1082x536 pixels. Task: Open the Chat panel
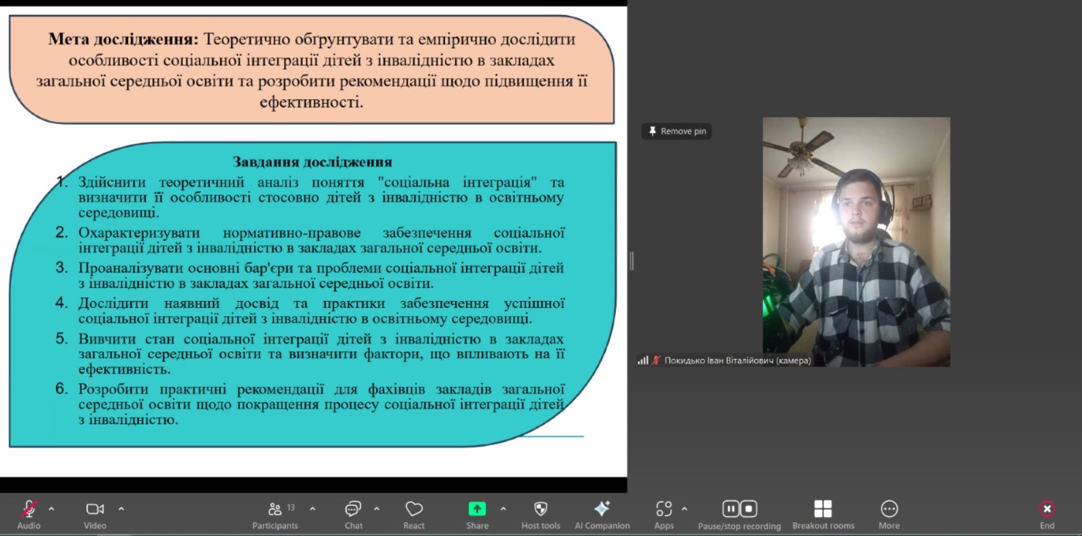pos(353,509)
